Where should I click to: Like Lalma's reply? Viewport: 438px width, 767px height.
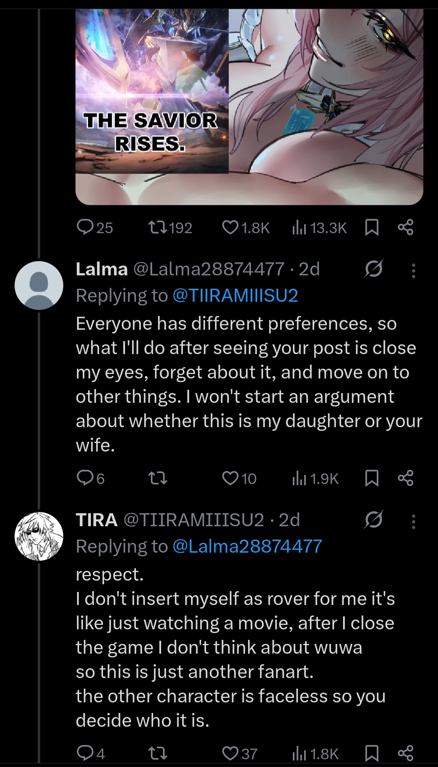pos(230,478)
